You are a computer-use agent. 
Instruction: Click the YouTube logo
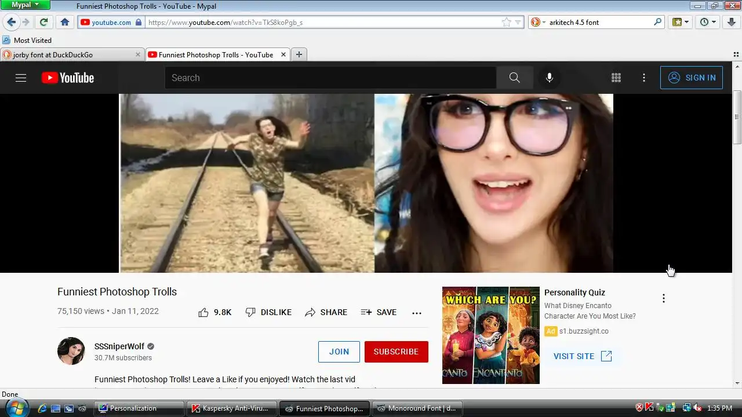68,78
